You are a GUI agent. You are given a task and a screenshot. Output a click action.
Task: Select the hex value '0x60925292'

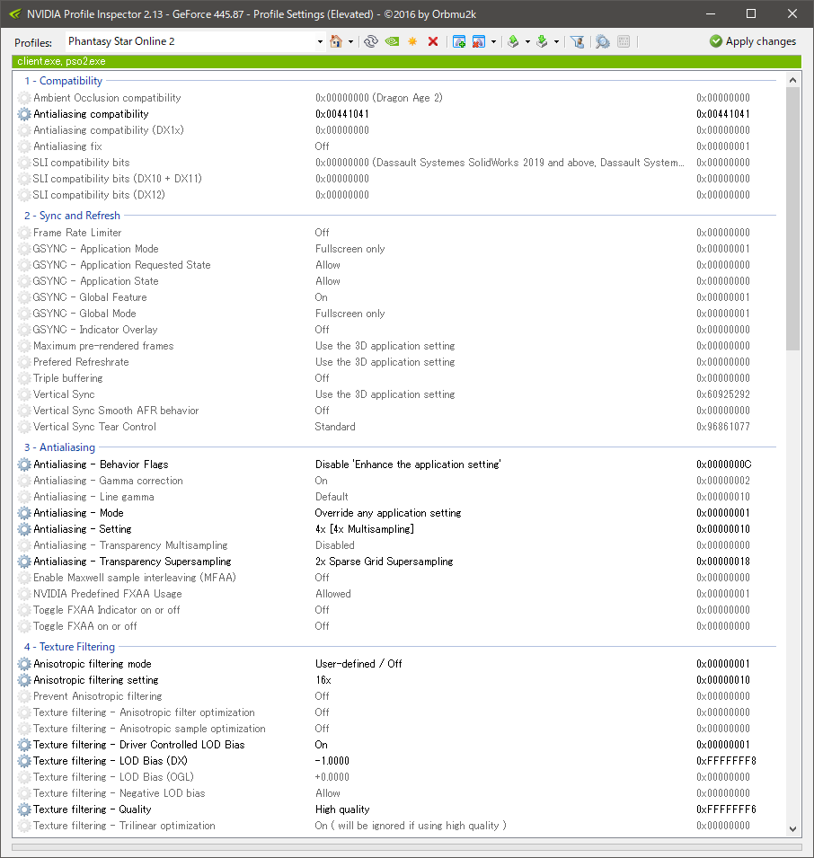[x=723, y=394]
